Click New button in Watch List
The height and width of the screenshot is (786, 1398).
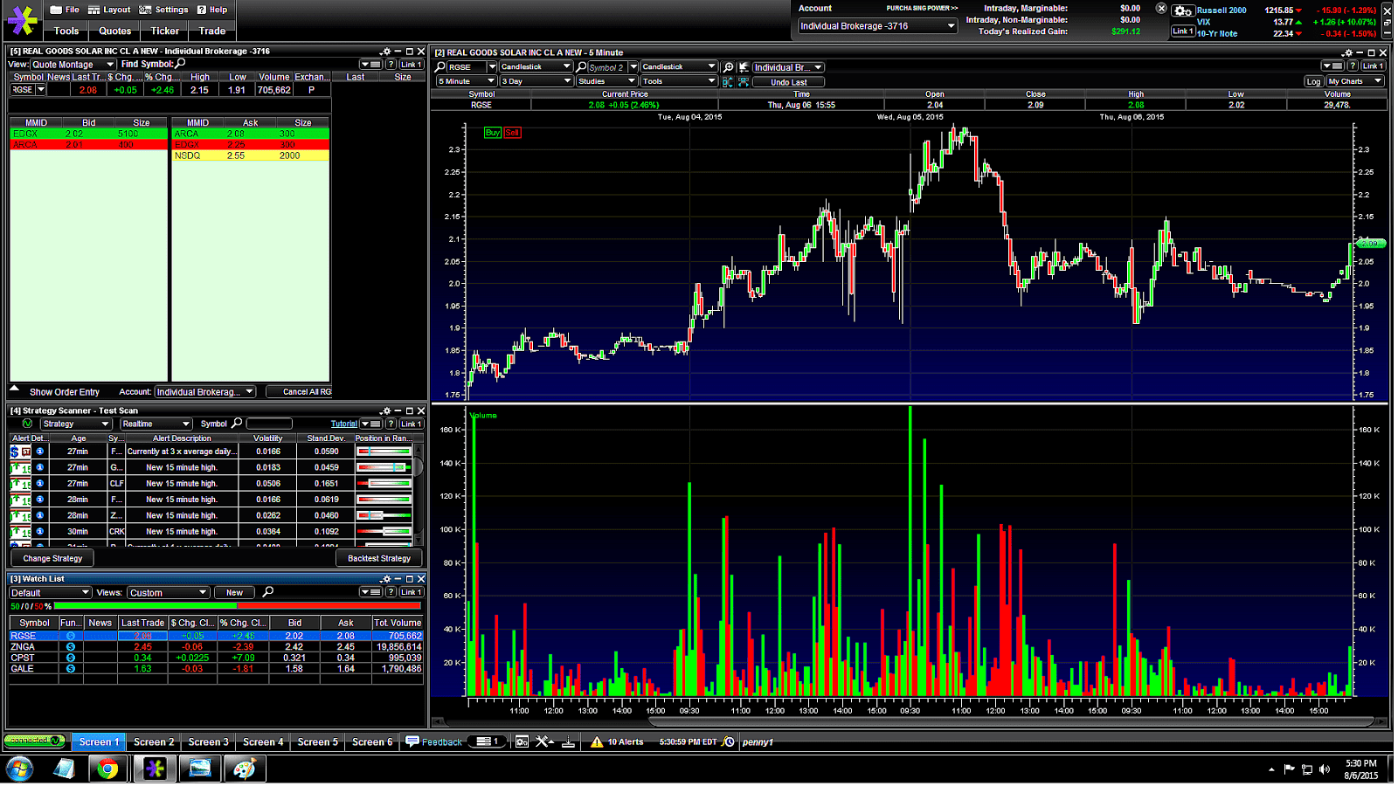pos(234,592)
